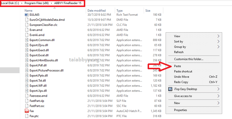Click the Export.Pdf.dll file name
232x119 pixels.
click(x=38, y=65)
